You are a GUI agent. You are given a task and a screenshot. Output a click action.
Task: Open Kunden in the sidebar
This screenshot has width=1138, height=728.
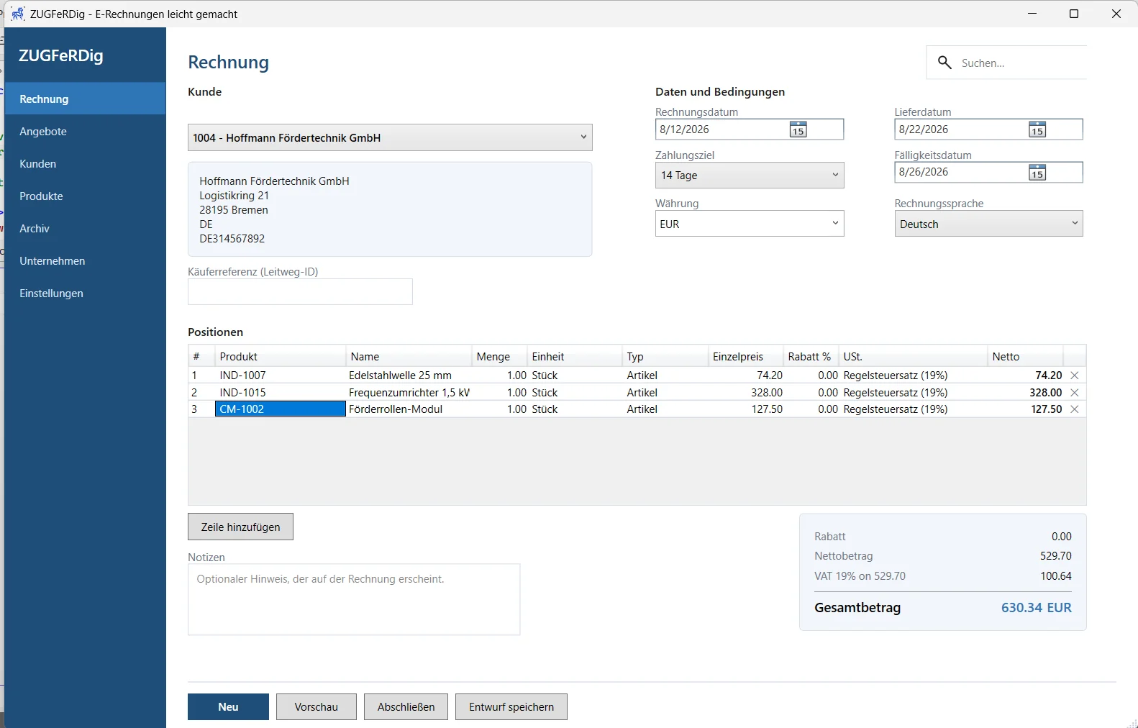point(85,164)
